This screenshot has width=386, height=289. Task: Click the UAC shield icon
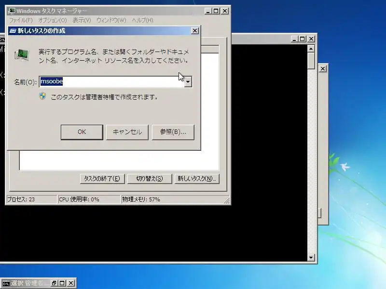point(42,96)
